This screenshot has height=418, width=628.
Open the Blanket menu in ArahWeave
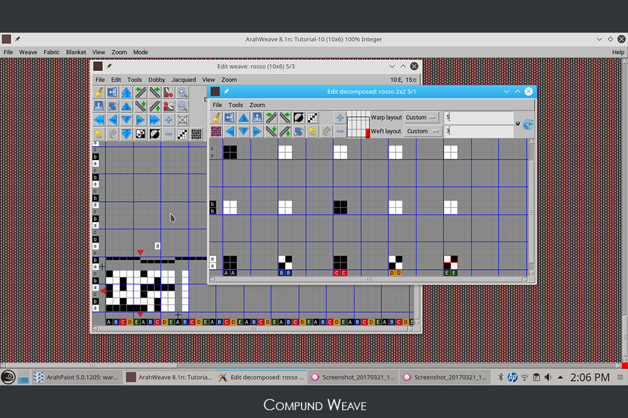(x=76, y=52)
